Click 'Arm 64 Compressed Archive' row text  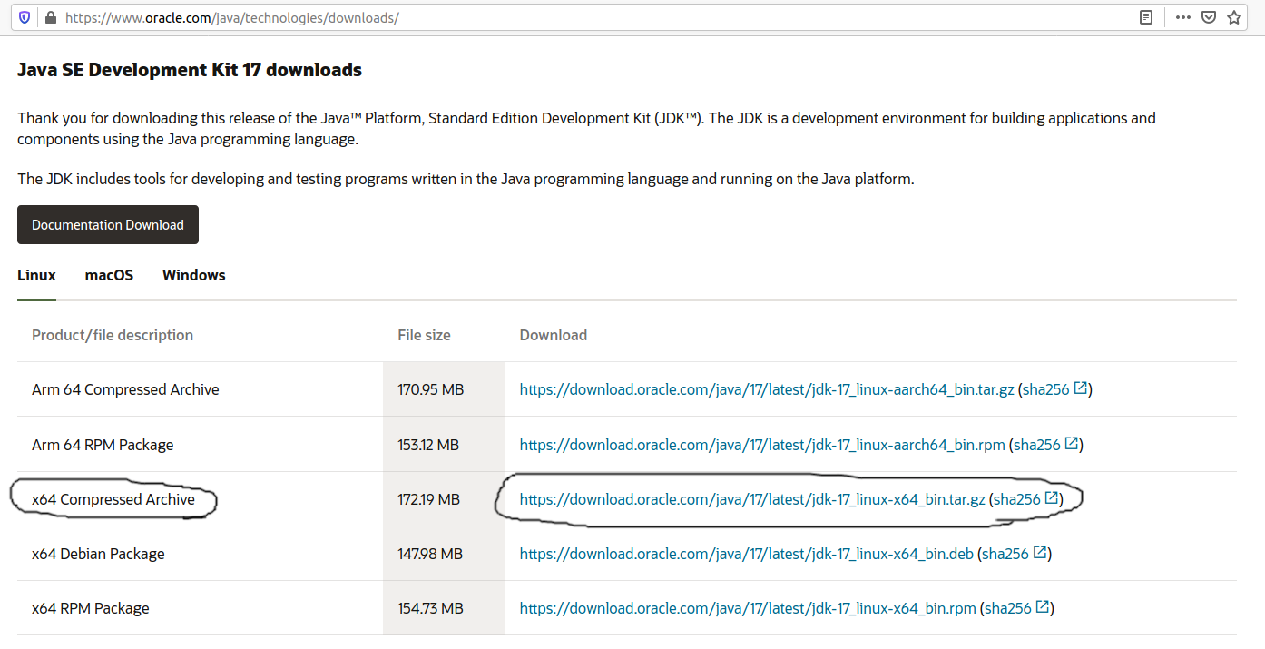125,390
